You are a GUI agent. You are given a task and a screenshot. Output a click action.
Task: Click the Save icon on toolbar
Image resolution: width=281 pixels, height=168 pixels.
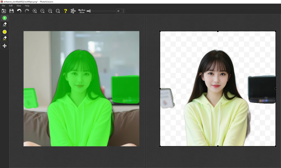12,11
